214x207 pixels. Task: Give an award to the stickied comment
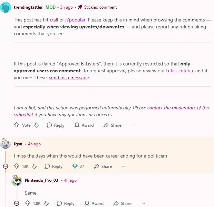click(84, 125)
